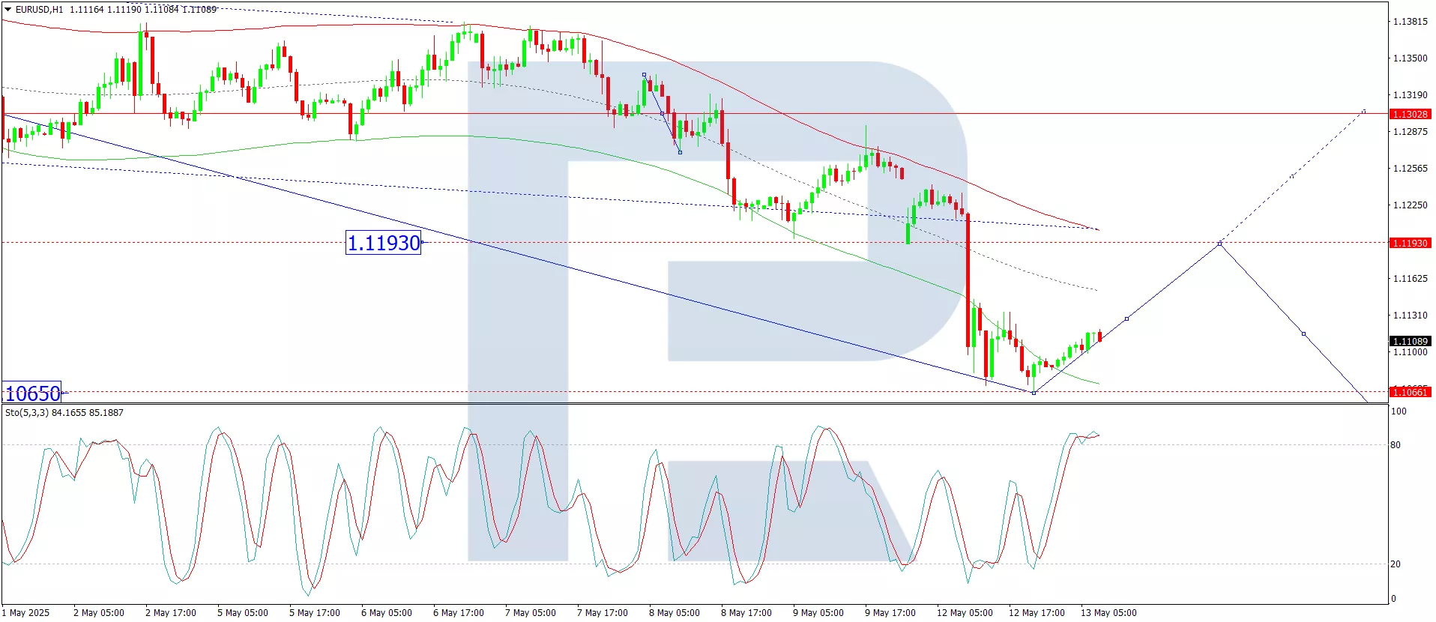Image resolution: width=1436 pixels, height=622 pixels.
Task: Click anchor point on the descending forecast line
Action: click(x=1303, y=333)
